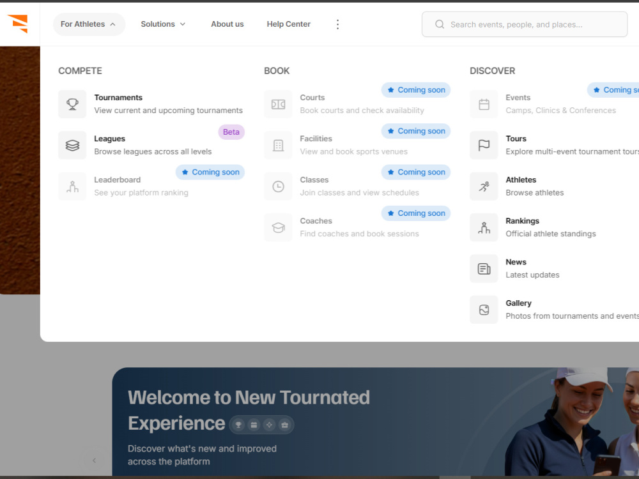639x479 pixels.
Task: Click Coming soon badge on Leaderboard
Action: (210, 172)
